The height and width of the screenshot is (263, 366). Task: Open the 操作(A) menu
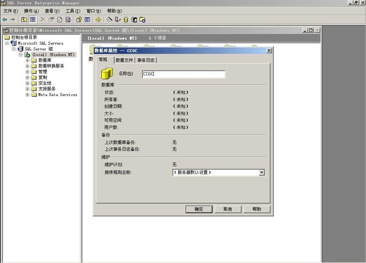[x=31, y=11]
